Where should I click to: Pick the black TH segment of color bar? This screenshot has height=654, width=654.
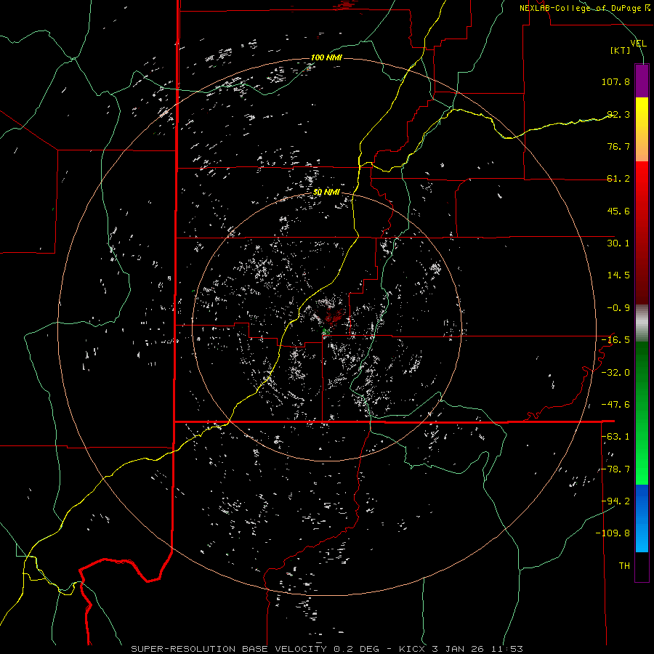click(x=642, y=566)
